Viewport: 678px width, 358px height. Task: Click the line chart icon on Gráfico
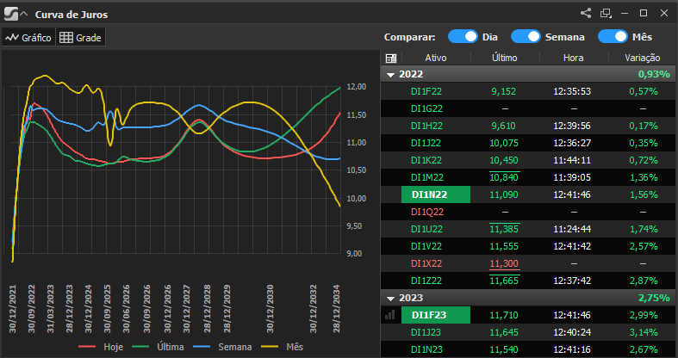(12, 38)
